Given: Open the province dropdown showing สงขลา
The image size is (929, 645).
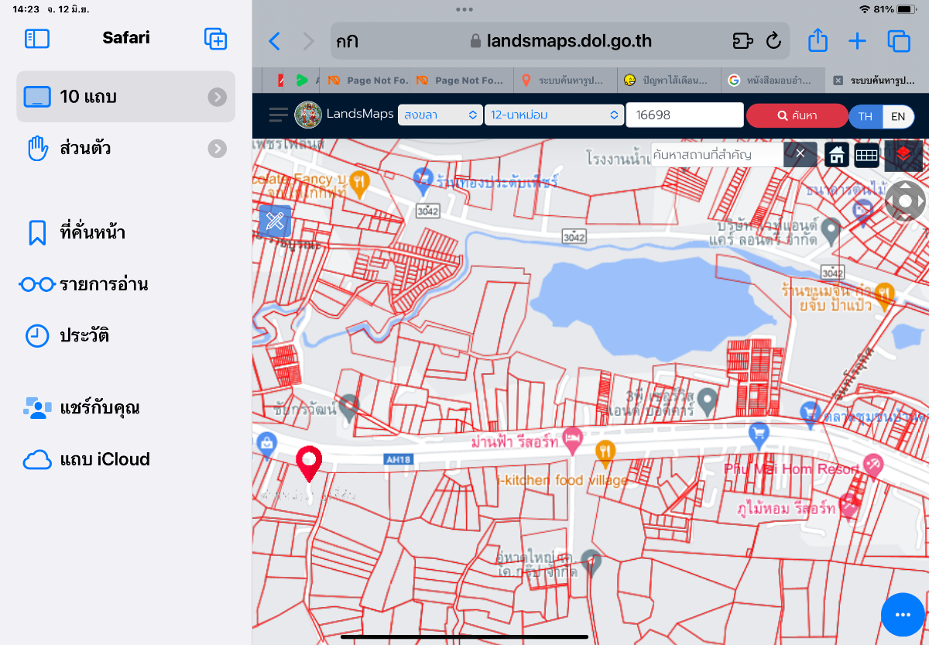Looking at the screenshot, I should (x=441, y=115).
